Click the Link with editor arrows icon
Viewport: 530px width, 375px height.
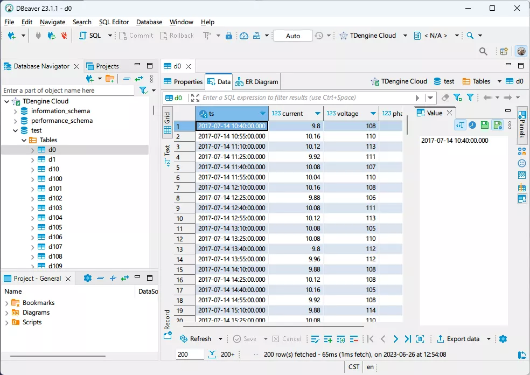138,79
